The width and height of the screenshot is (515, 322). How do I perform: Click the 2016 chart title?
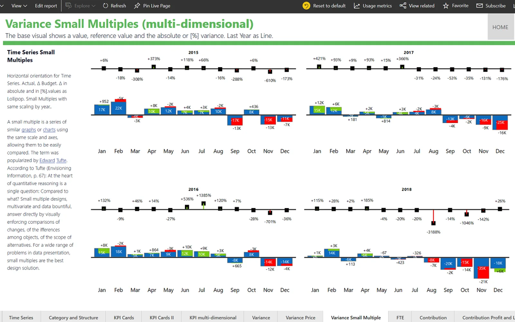click(193, 189)
